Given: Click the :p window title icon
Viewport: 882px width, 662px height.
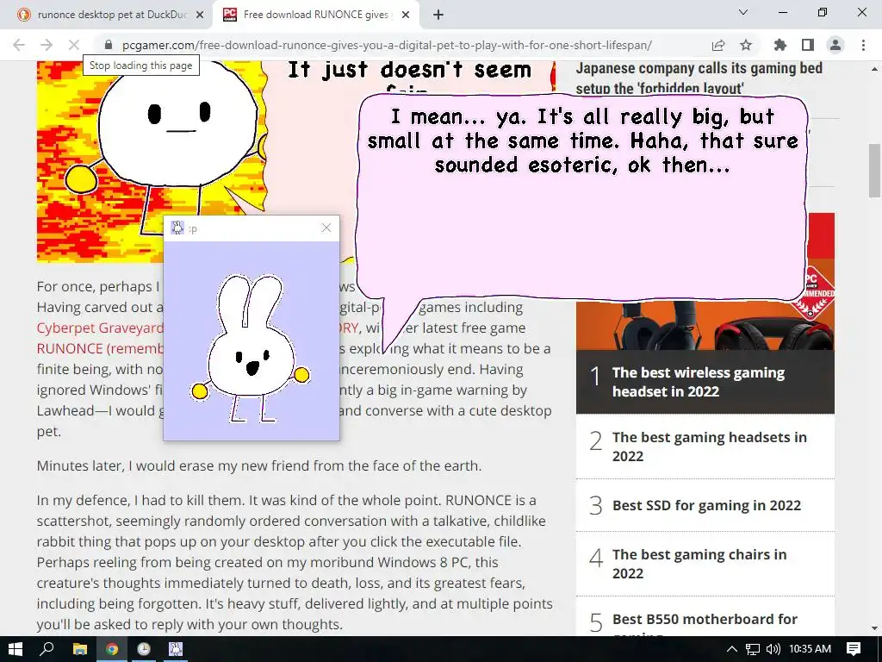Looking at the screenshot, I should coord(177,228).
